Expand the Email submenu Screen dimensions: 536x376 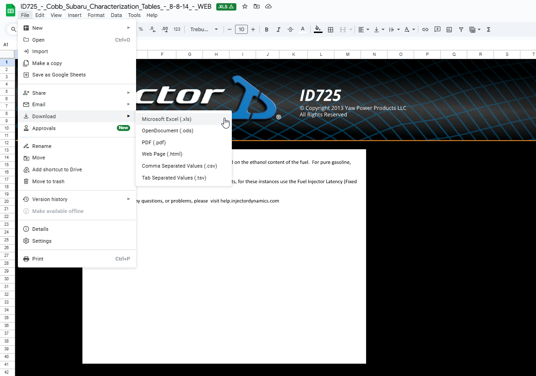coord(77,104)
